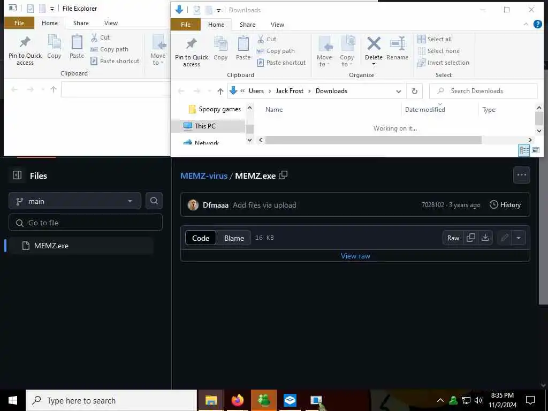Image resolution: width=548 pixels, height=411 pixels.
Task: Click Pin to Quick access in Downloads window
Action: coord(191,51)
